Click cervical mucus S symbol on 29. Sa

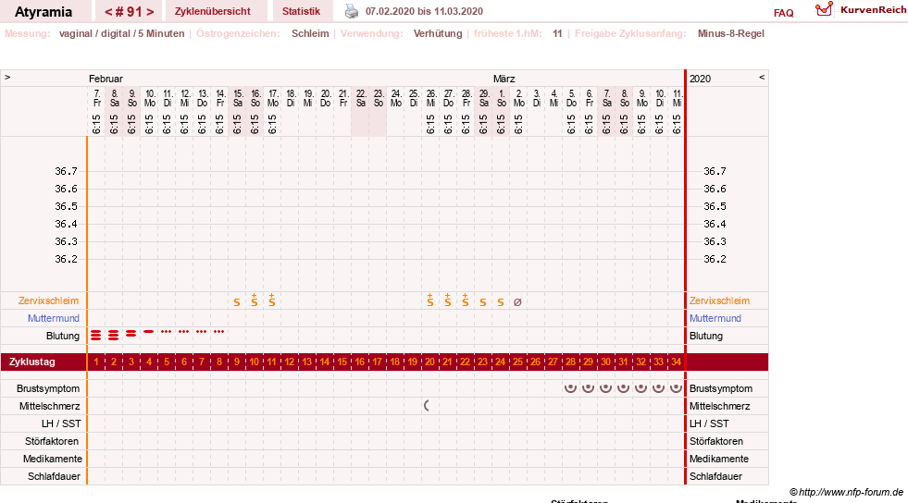coord(483,302)
